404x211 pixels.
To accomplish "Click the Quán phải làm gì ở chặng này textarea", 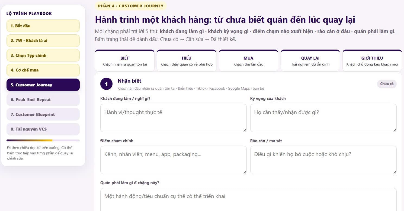I will point(248,200).
